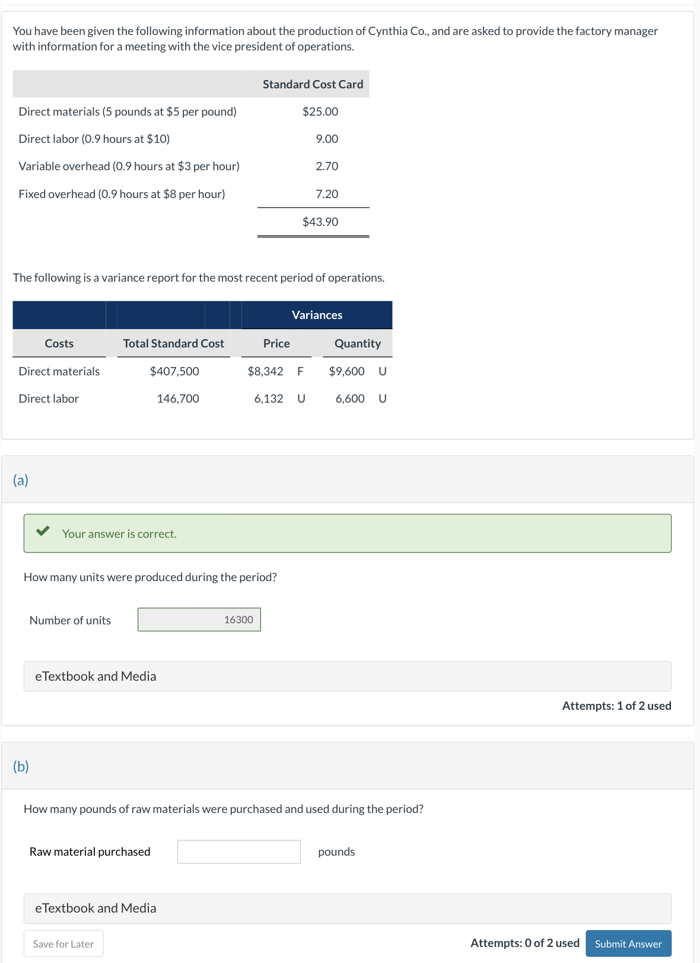Screen dimensions: 700x963
Task: Click the Variances table header
Action: 317,315
